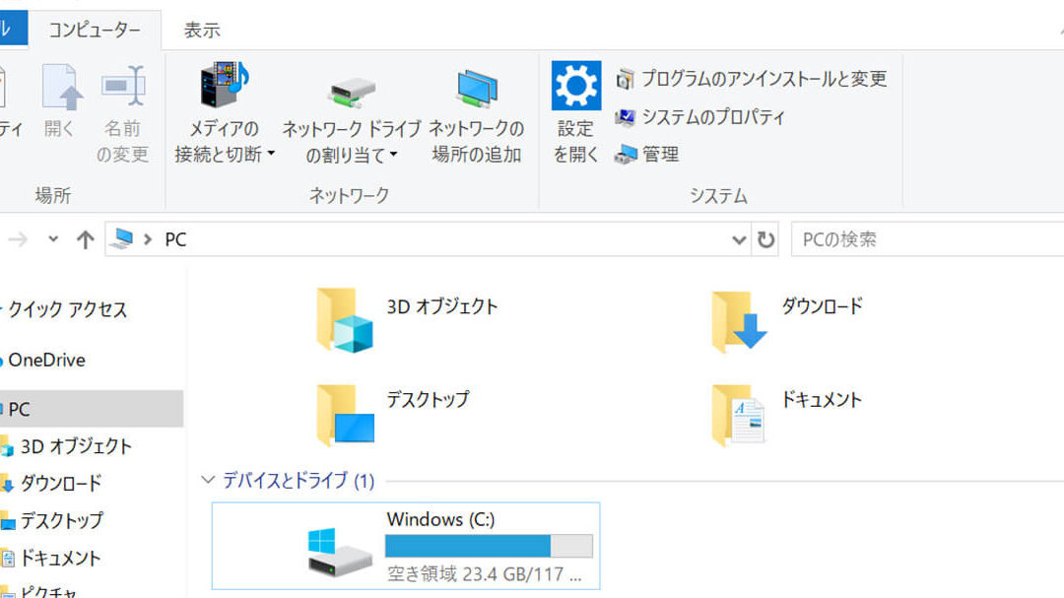Click the ネットワークの場所の追加 icon
1064x598 pixels.
[477, 91]
